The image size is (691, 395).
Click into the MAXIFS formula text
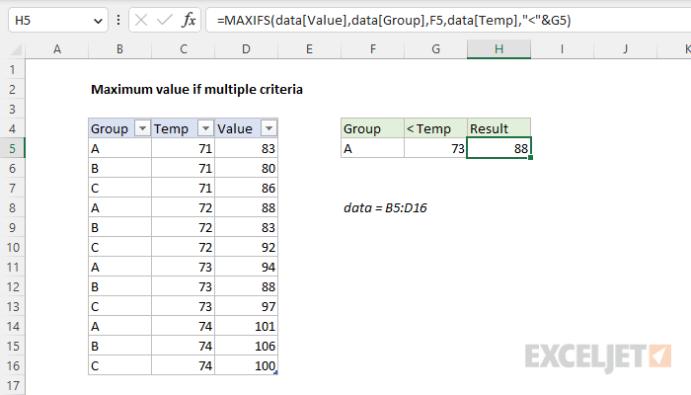coord(394,21)
